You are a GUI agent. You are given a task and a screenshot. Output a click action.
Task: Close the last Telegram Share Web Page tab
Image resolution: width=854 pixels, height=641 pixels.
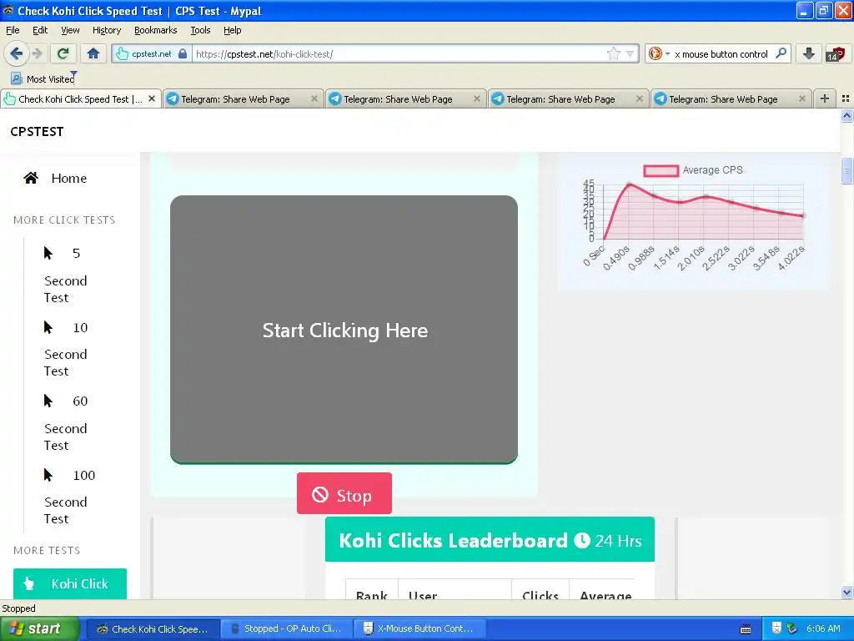[x=801, y=98]
